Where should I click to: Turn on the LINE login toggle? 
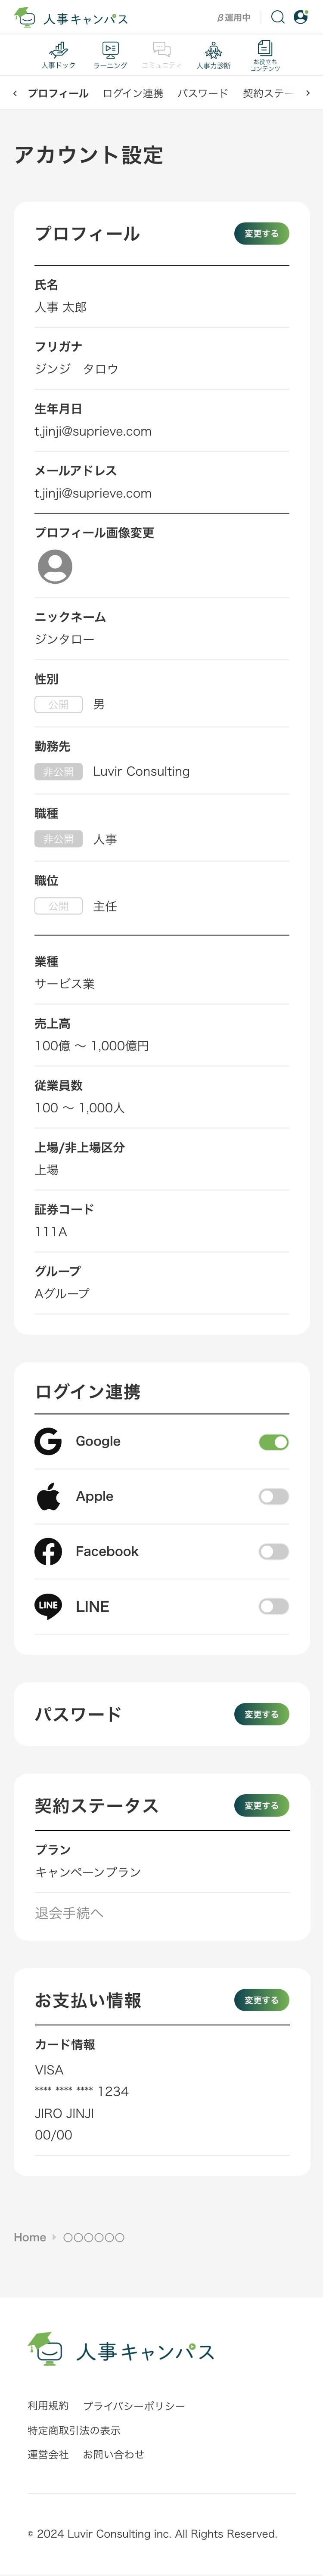coord(274,1606)
